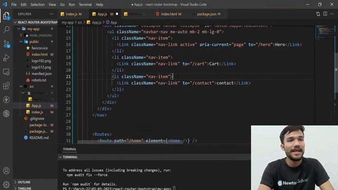The image size is (338, 190).
Task: Click line number 21 in the gutter
Action: click(x=68, y=77)
